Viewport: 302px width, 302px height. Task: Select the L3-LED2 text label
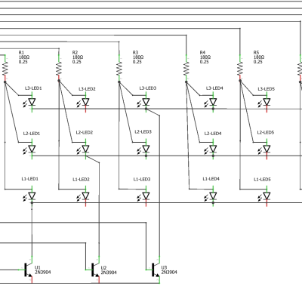87,89
